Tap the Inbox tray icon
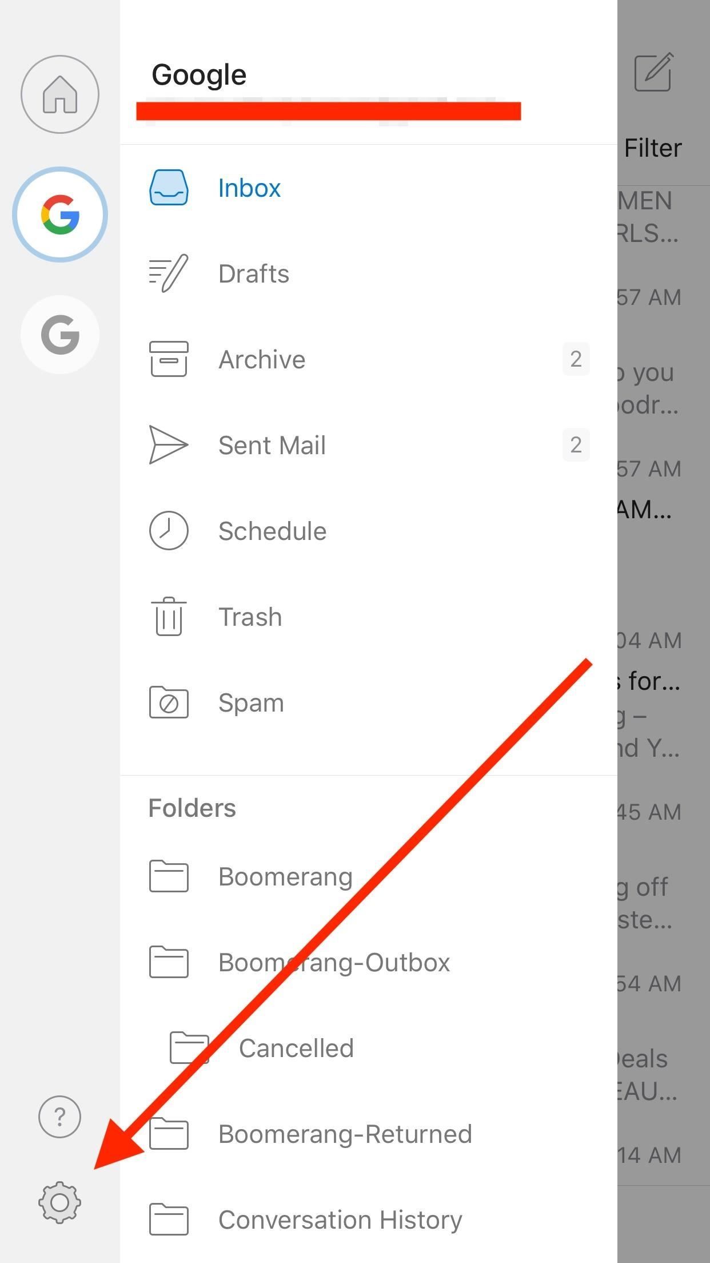Image resolution: width=710 pixels, height=1263 pixels. 169,188
